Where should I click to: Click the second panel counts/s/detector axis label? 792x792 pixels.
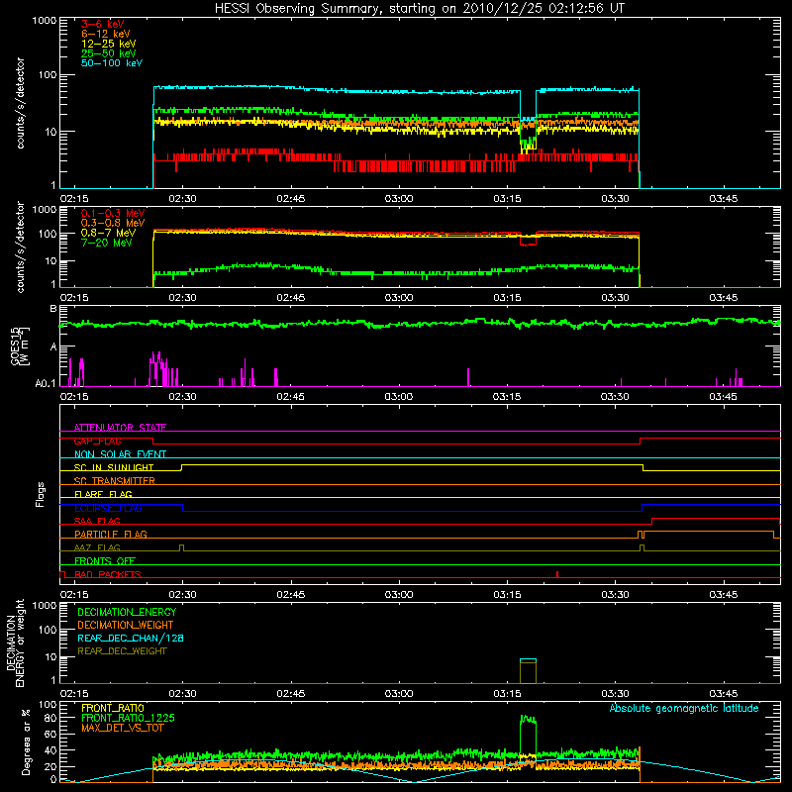(x=20, y=247)
